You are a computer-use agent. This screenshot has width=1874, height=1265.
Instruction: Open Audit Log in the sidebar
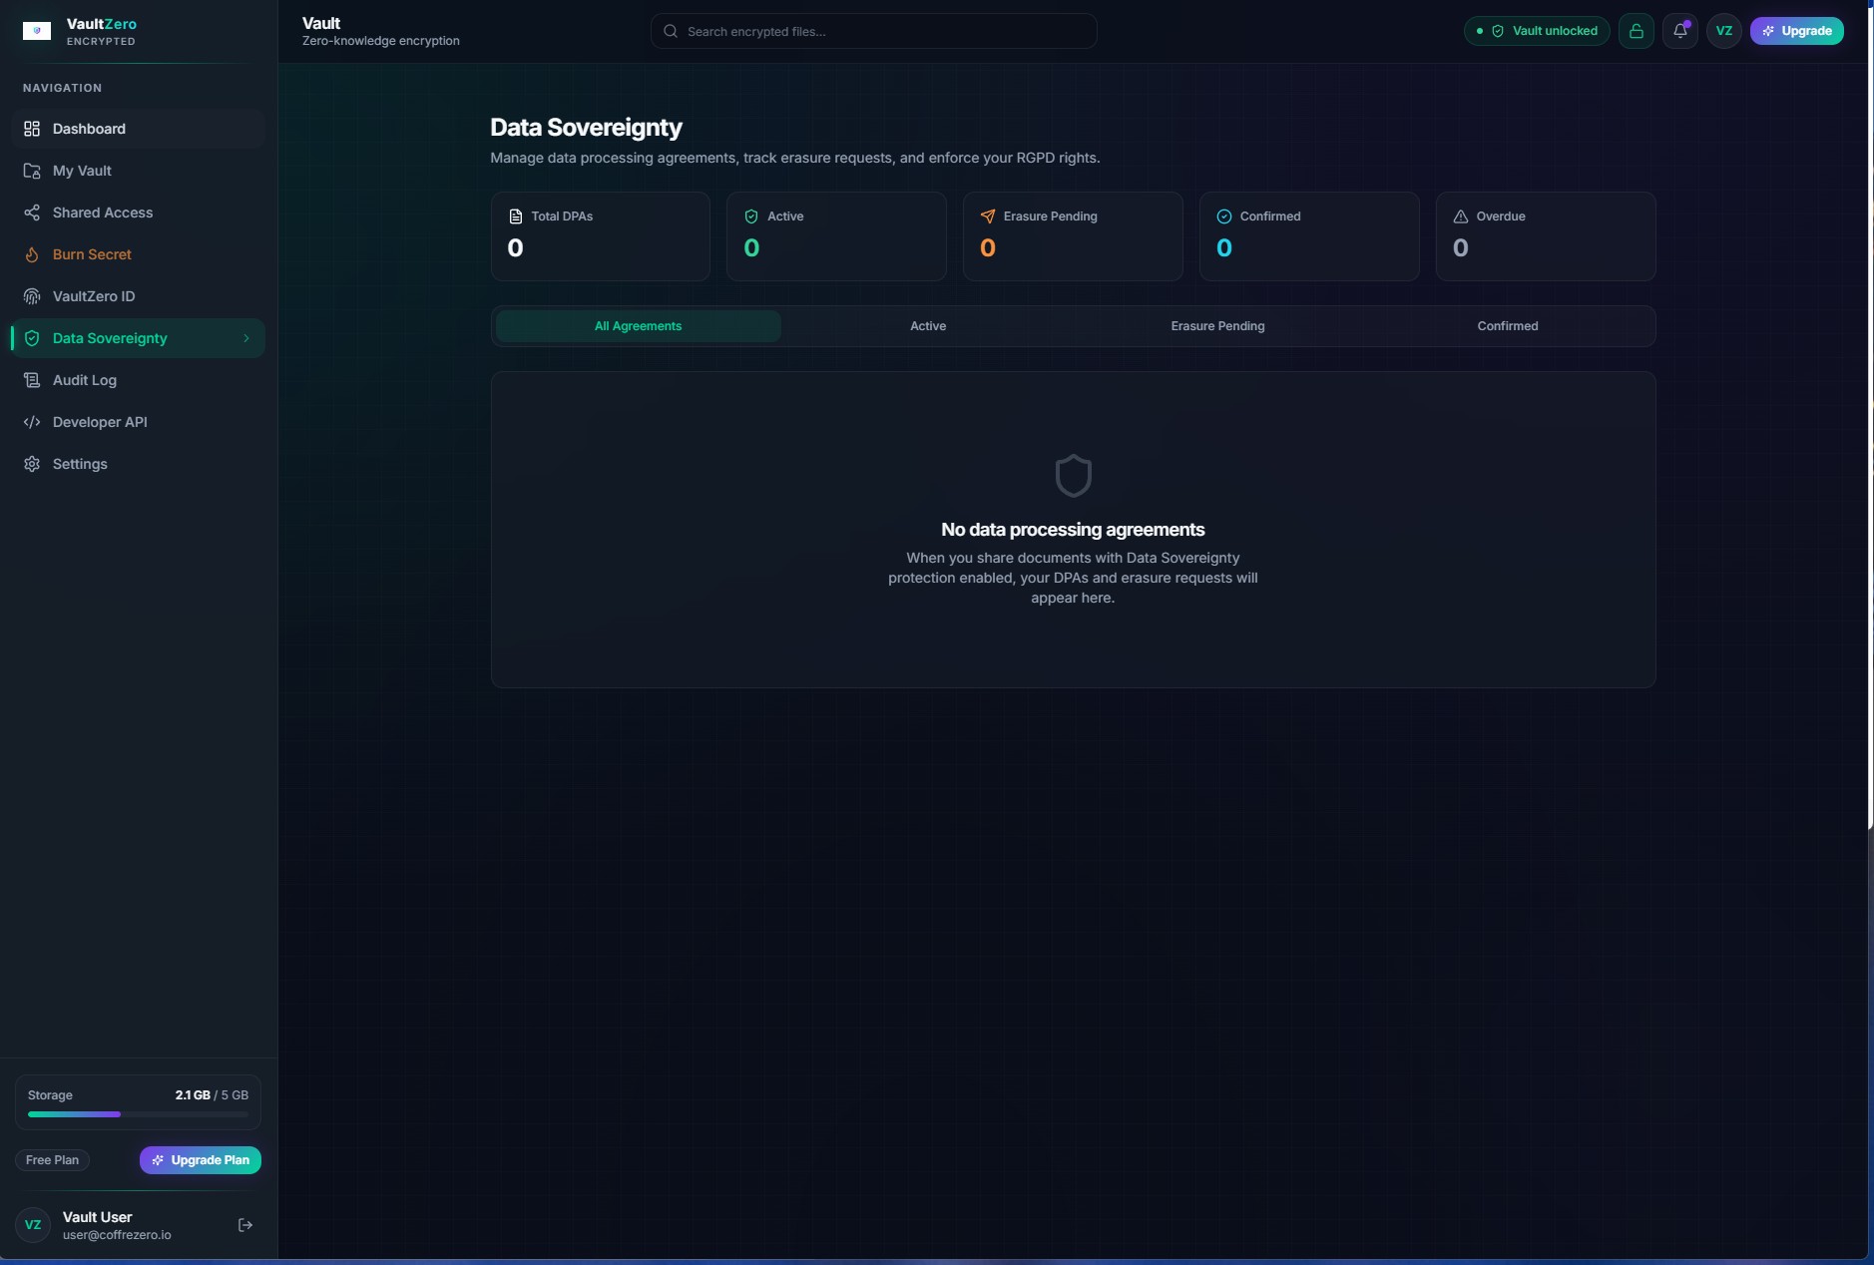85,380
